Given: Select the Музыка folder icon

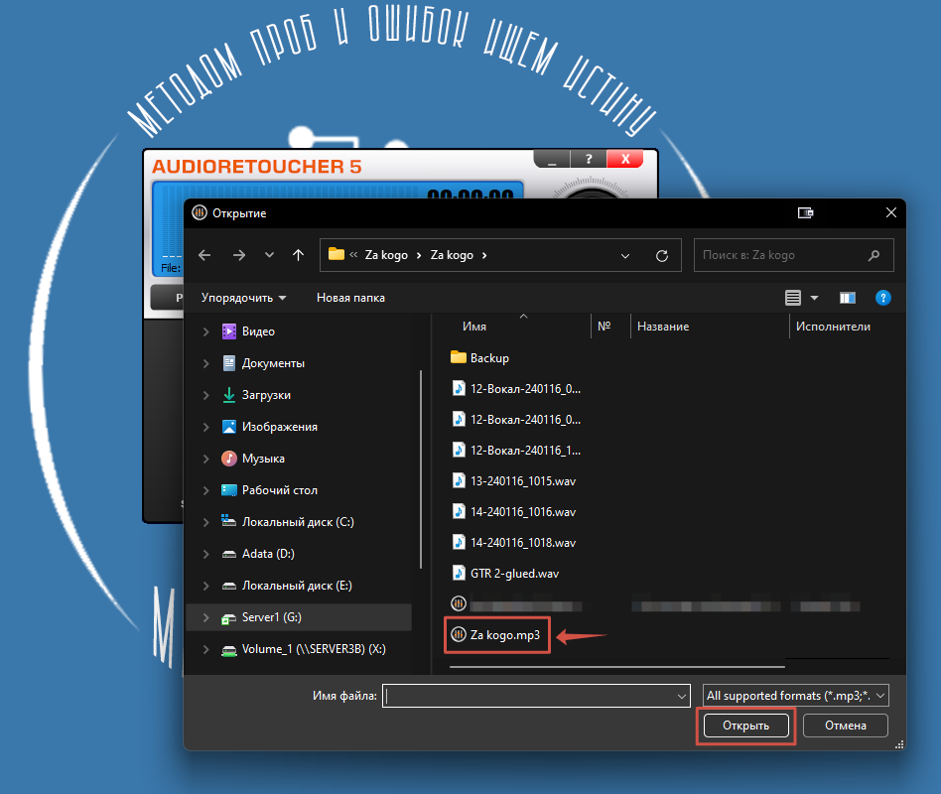Looking at the screenshot, I should coord(229,459).
